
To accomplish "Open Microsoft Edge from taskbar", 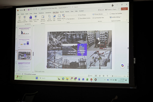I will (63, 79).
